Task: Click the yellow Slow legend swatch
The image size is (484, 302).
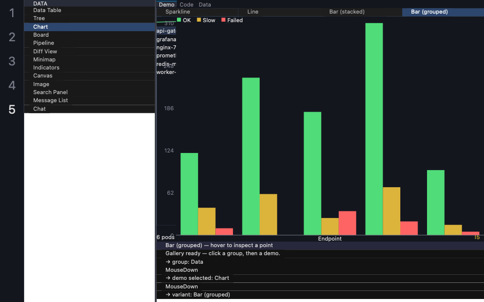Action: [x=199, y=20]
